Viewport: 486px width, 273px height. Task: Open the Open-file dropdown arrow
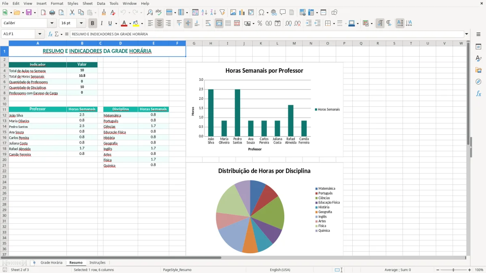22,13
